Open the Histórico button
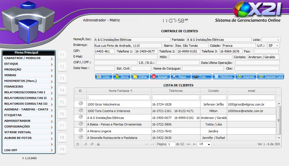The image size is (289, 166). click(223, 77)
